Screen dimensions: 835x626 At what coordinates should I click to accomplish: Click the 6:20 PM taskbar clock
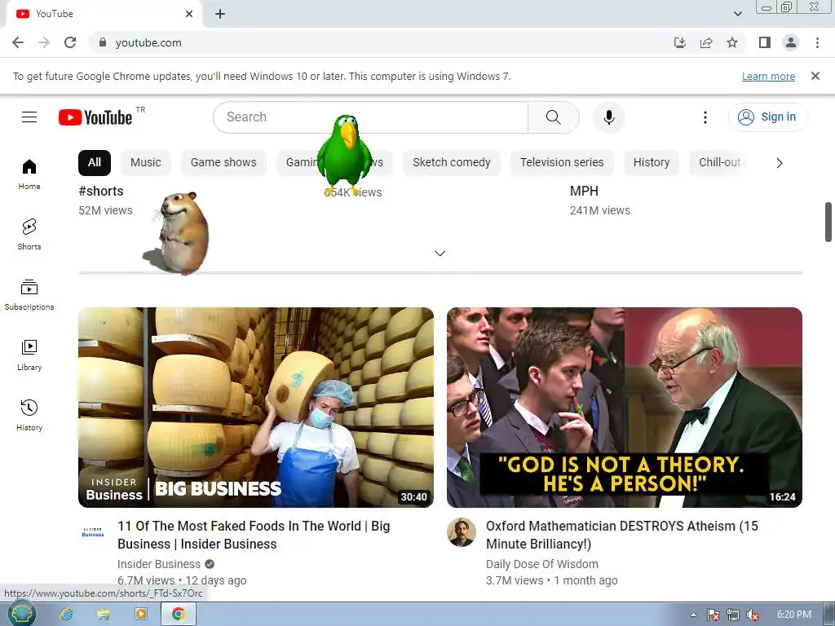point(794,615)
